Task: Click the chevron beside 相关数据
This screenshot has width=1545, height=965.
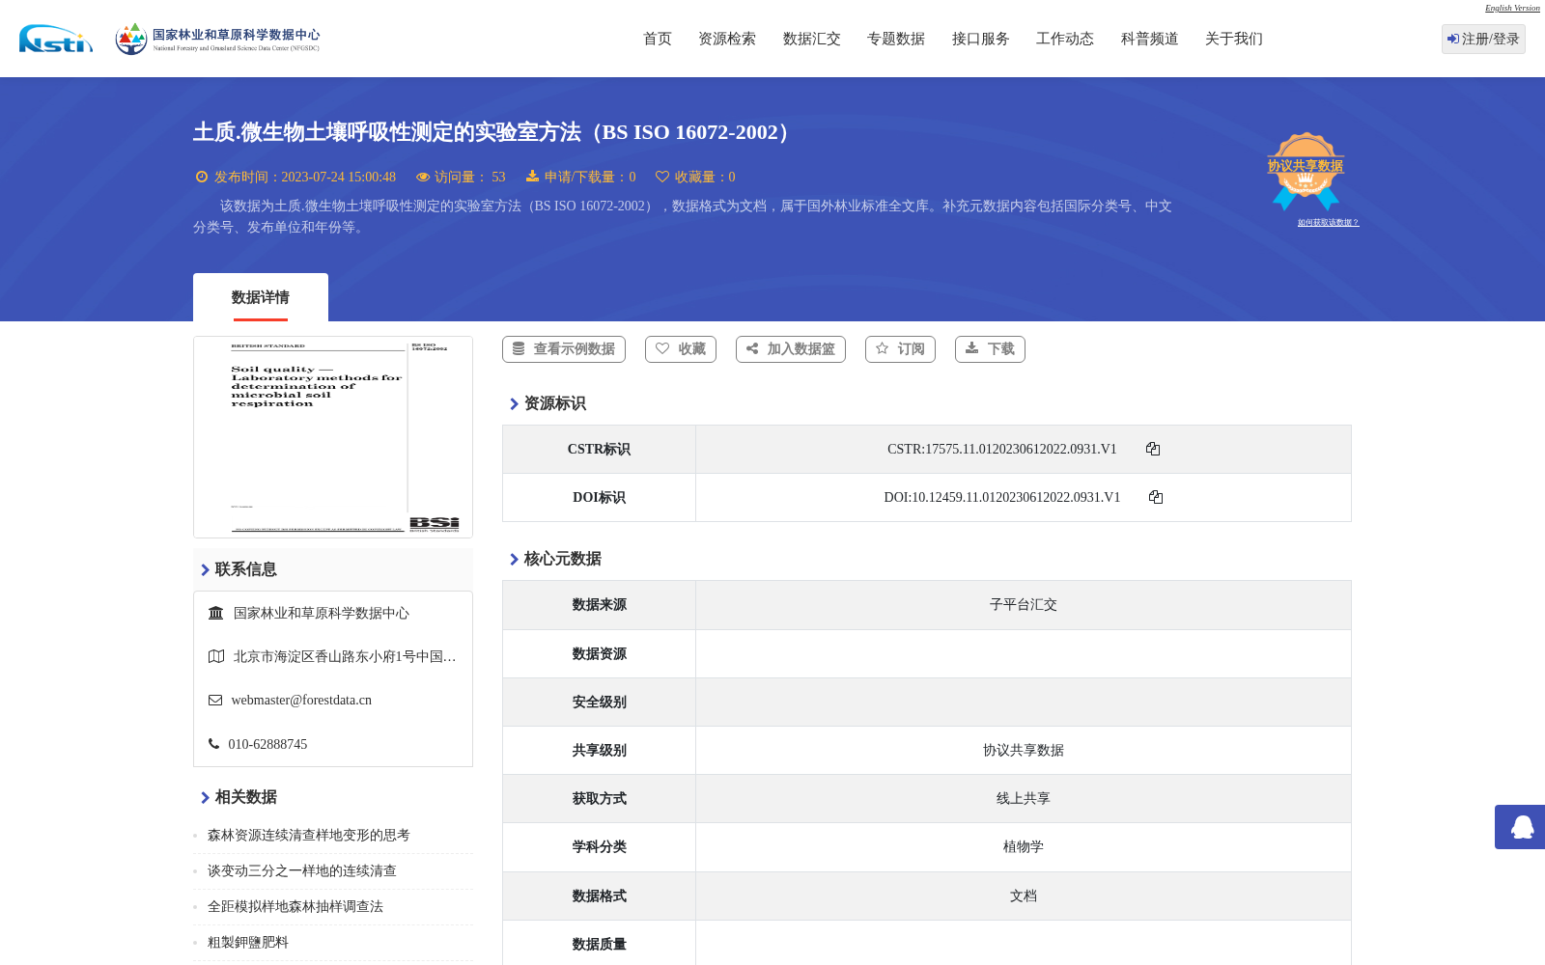Action: [x=205, y=798]
